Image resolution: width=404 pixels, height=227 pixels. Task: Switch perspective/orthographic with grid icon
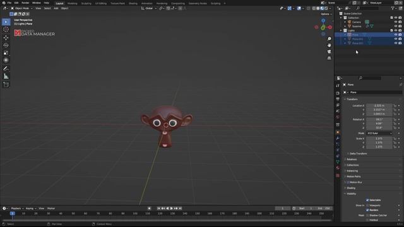pos(329,58)
